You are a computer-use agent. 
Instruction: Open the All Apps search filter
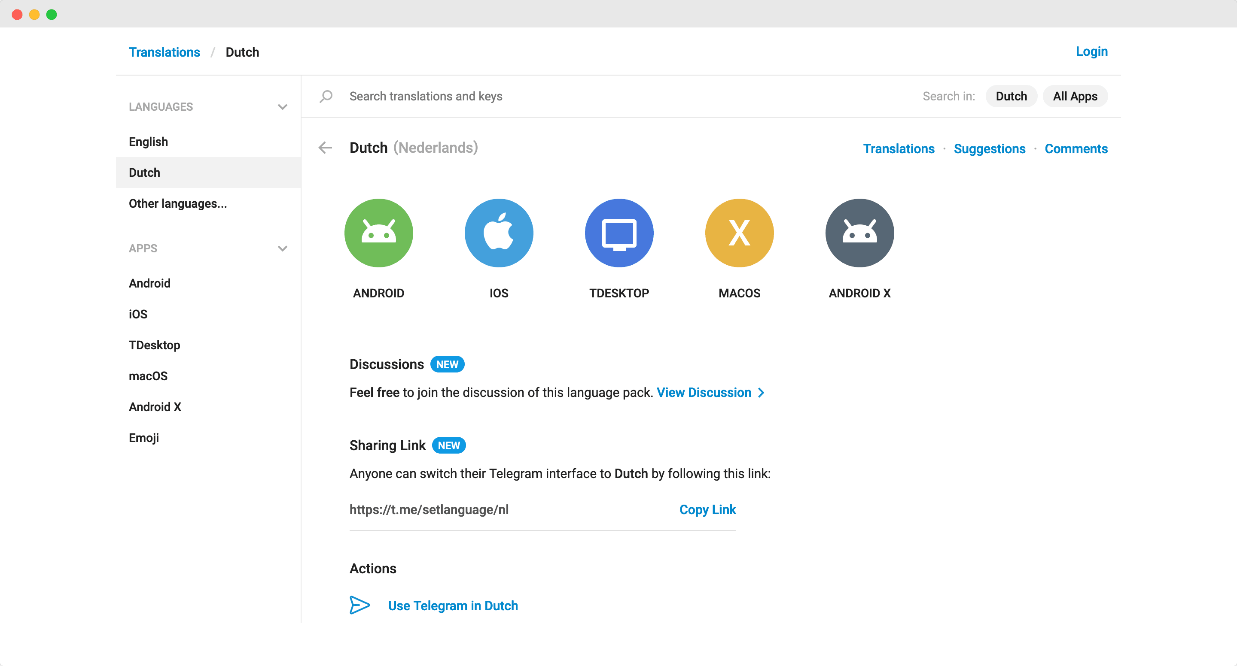pos(1075,97)
